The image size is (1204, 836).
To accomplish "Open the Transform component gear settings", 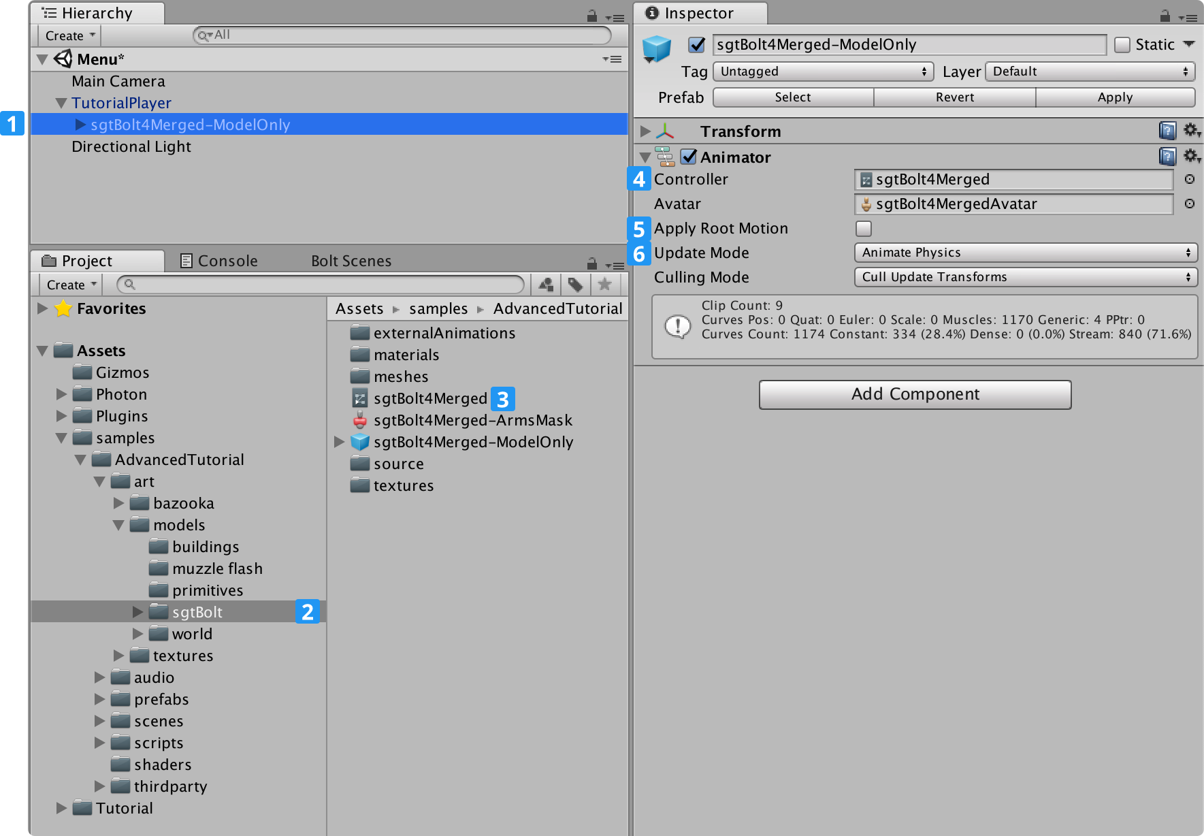I will coord(1192,130).
